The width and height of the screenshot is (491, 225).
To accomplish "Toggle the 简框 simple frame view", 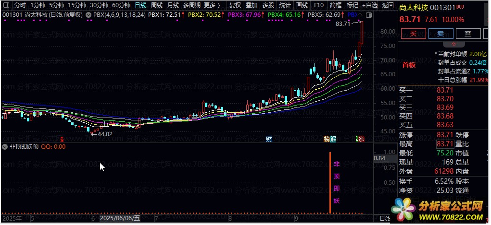I will coord(336,5).
